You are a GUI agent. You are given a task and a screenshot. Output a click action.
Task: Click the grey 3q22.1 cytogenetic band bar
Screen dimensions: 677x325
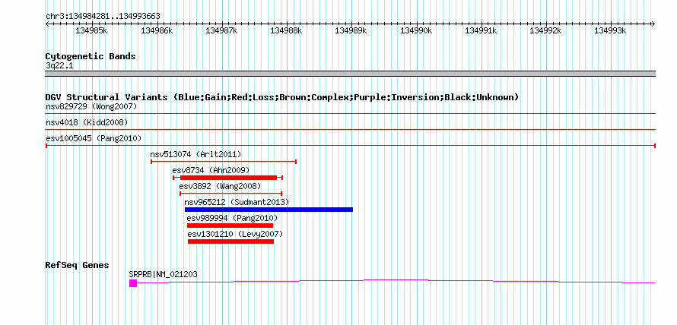[351, 74]
